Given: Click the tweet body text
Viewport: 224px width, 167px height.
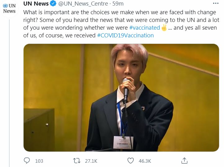Looking at the screenshot, I should (93, 20).
